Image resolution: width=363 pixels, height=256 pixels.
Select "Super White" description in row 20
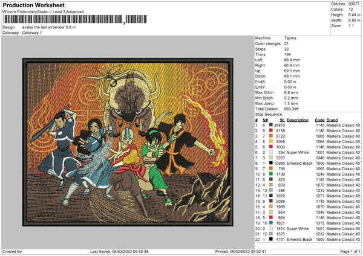[298, 228]
